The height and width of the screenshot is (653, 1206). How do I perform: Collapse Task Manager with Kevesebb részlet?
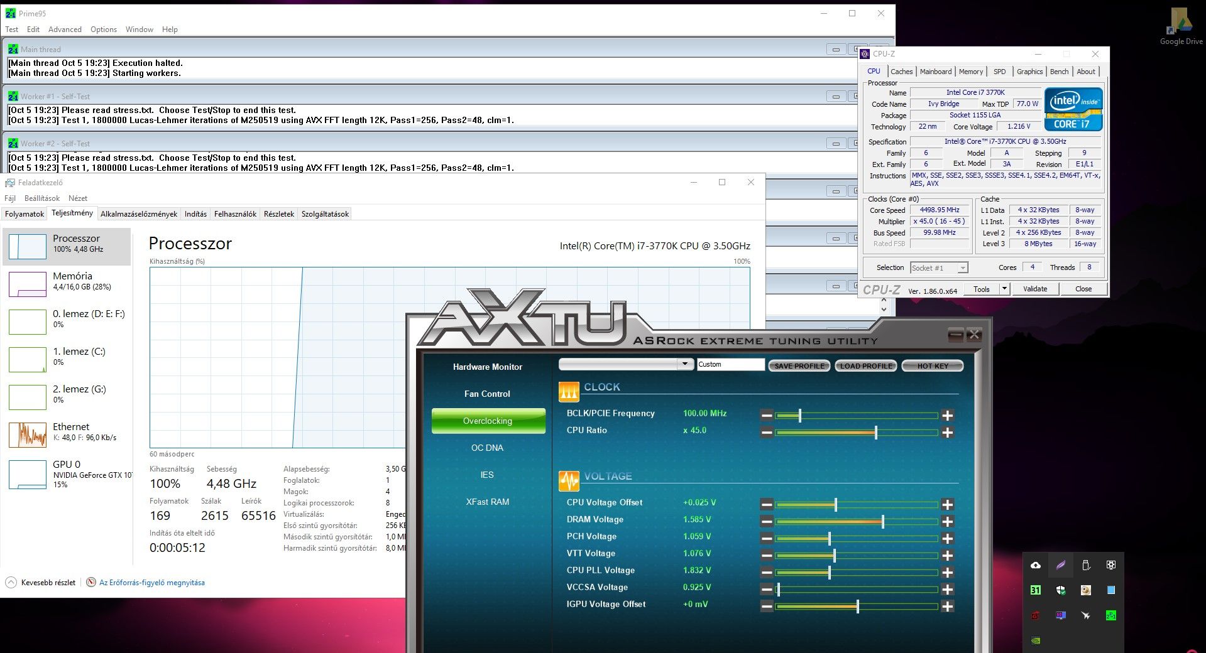(41, 582)
